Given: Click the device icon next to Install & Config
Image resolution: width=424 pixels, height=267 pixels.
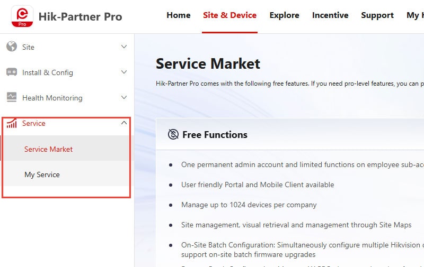Looking at the screenshot, I should [x=12, y=72].
